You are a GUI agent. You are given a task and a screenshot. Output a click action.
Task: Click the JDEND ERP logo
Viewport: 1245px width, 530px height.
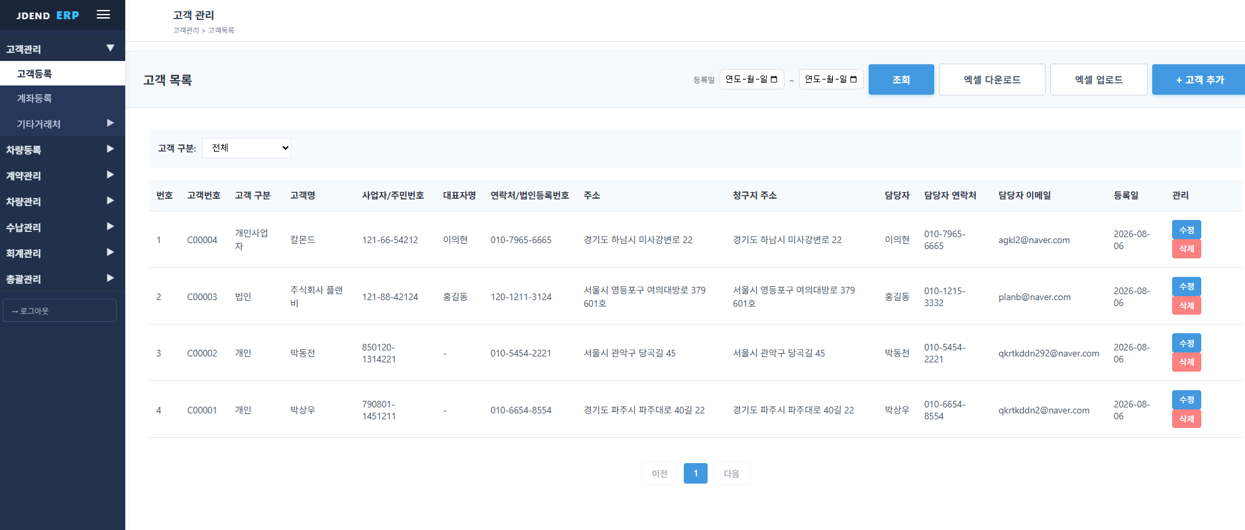(x=48, y=15)
